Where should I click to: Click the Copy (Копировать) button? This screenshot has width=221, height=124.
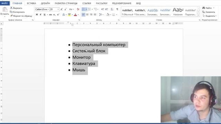tap(17, 12)
